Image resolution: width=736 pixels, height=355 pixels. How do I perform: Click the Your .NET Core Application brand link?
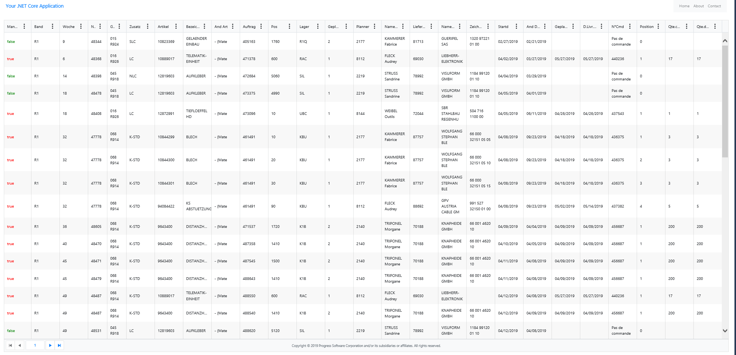point(35,6)
